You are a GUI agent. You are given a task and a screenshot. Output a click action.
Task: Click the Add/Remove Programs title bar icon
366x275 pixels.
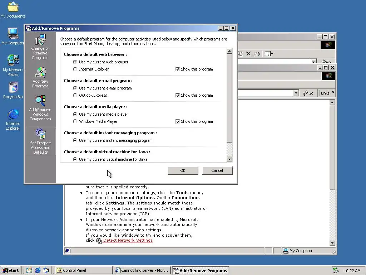(x=29, y=28)
